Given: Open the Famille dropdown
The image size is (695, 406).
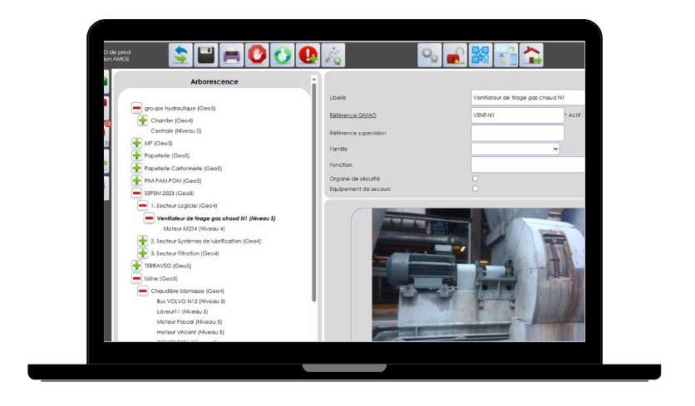Looking at the screenshot, I should [x=515, y=149].
